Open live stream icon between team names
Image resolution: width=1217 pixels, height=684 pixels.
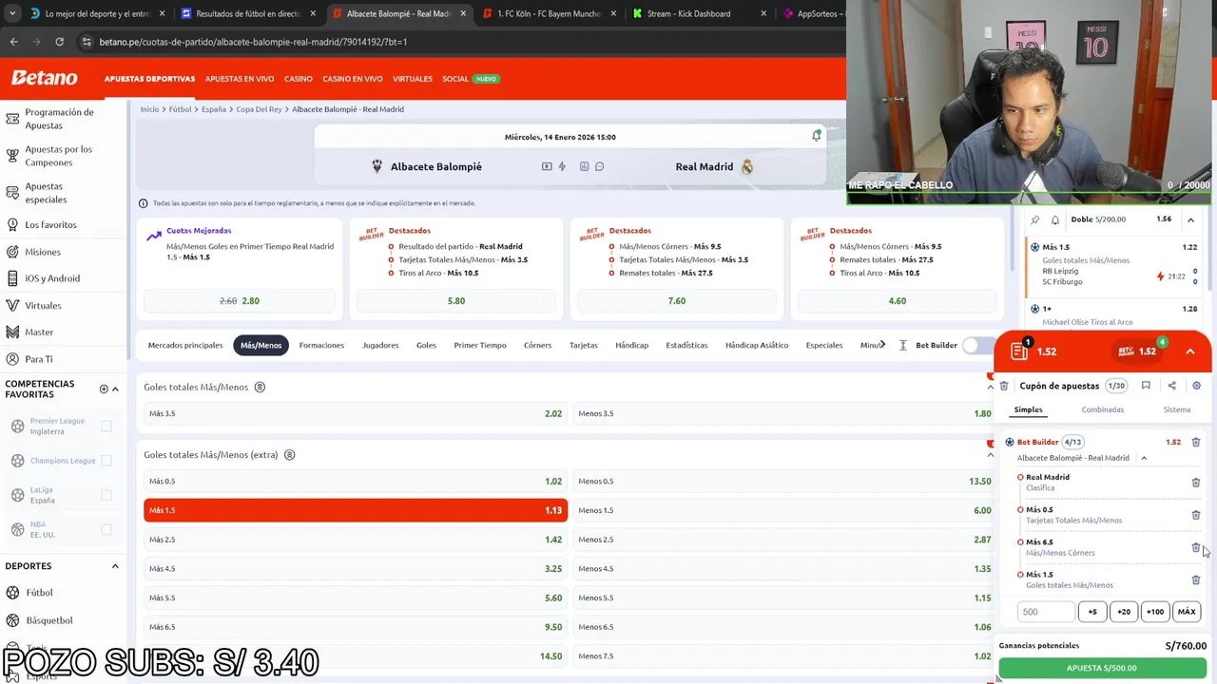(x=547, y=166)
